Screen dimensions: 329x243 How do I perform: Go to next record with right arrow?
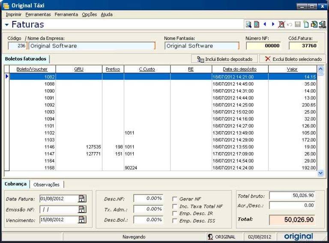[x=273, y=24]
